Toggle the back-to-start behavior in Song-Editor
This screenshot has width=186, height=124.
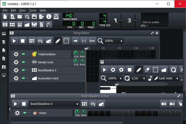click(x=92, y=41)
